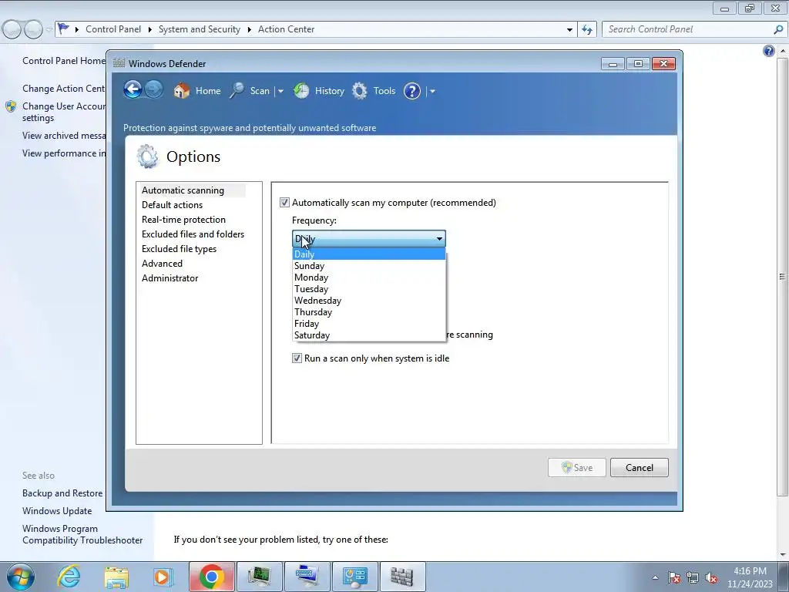Click System and Security breadcrumb
The image size is (789, 592).
click(200, 29)
